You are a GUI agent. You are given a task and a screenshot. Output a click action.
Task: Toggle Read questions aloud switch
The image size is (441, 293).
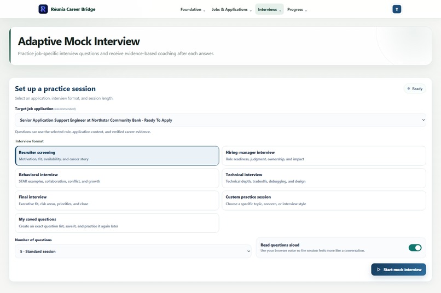pyautogui.click(x=415, y=248)
